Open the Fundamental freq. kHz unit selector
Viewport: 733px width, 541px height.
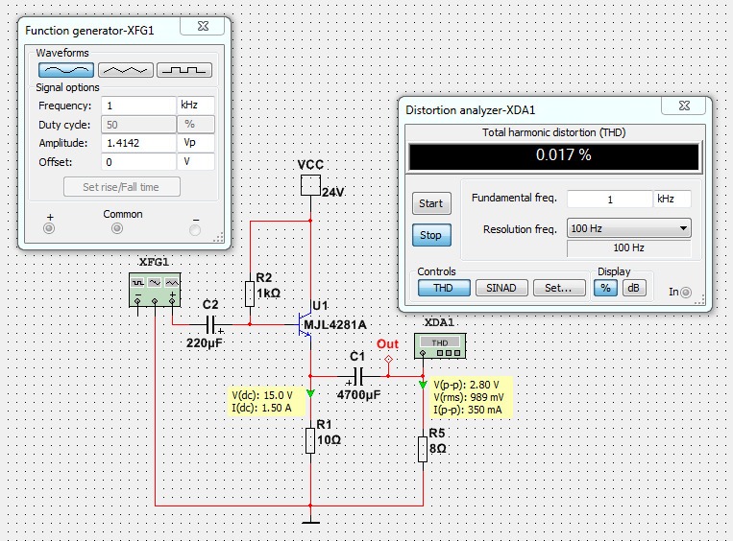point(672,200)
